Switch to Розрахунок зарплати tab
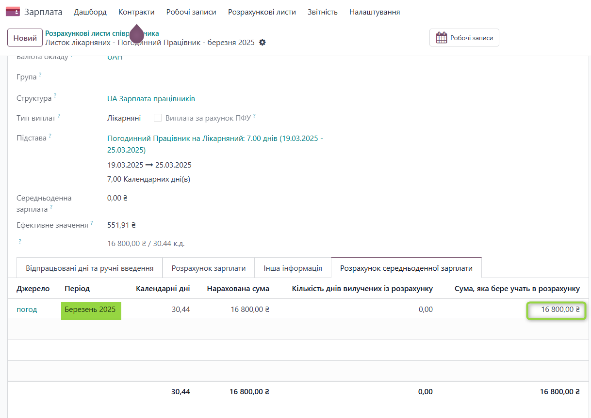The height and width of the screenshot is (418, 591). pos(208,268)
